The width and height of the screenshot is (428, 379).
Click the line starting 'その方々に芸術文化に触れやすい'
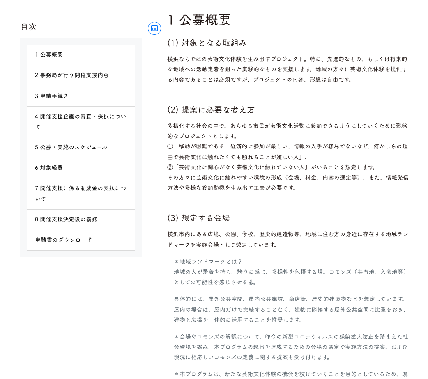pyautogui.click(x=288, y=178)
